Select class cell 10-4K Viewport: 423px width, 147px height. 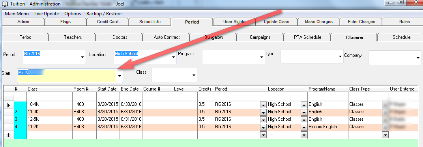(49, 104)
